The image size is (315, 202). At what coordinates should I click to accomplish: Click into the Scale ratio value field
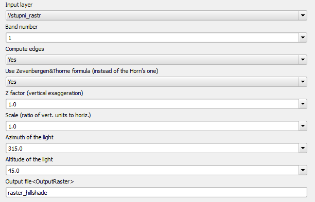click(x=152, y=126)
